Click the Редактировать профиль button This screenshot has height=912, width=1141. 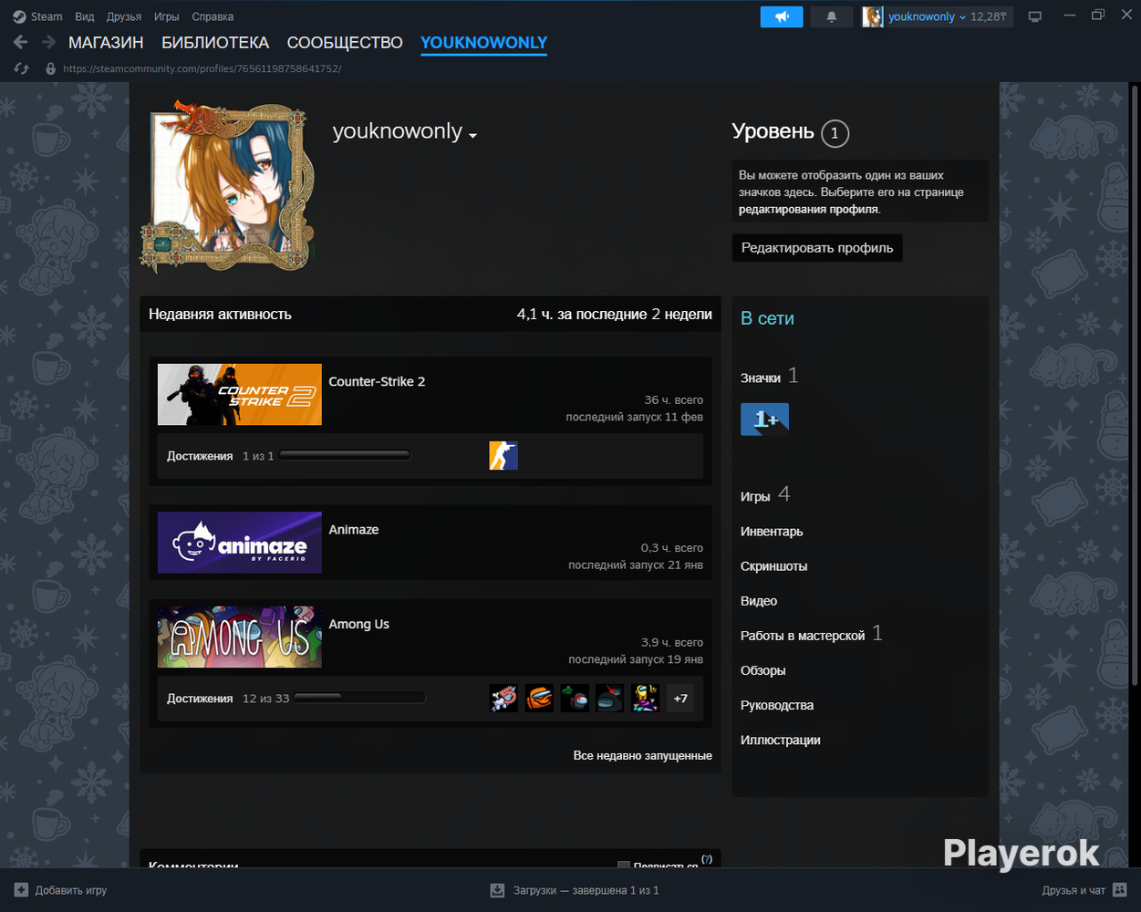pyautogui.click(x=817, y=248)
